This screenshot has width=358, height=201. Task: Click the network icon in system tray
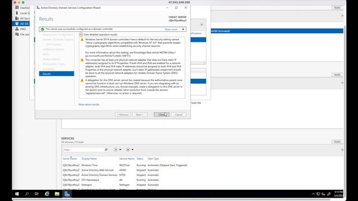(x=318, y=194)
